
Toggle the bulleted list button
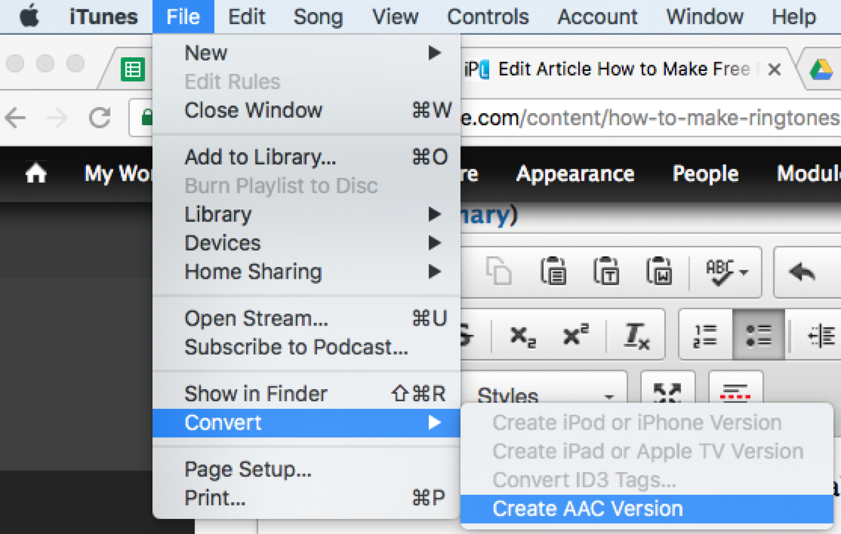coord(758,335)
